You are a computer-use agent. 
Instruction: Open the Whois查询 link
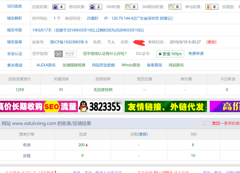[131, 65]
